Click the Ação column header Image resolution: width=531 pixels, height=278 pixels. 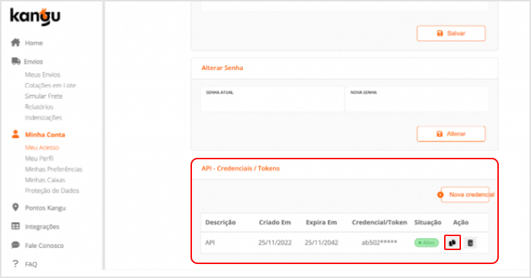pos(460,222)
